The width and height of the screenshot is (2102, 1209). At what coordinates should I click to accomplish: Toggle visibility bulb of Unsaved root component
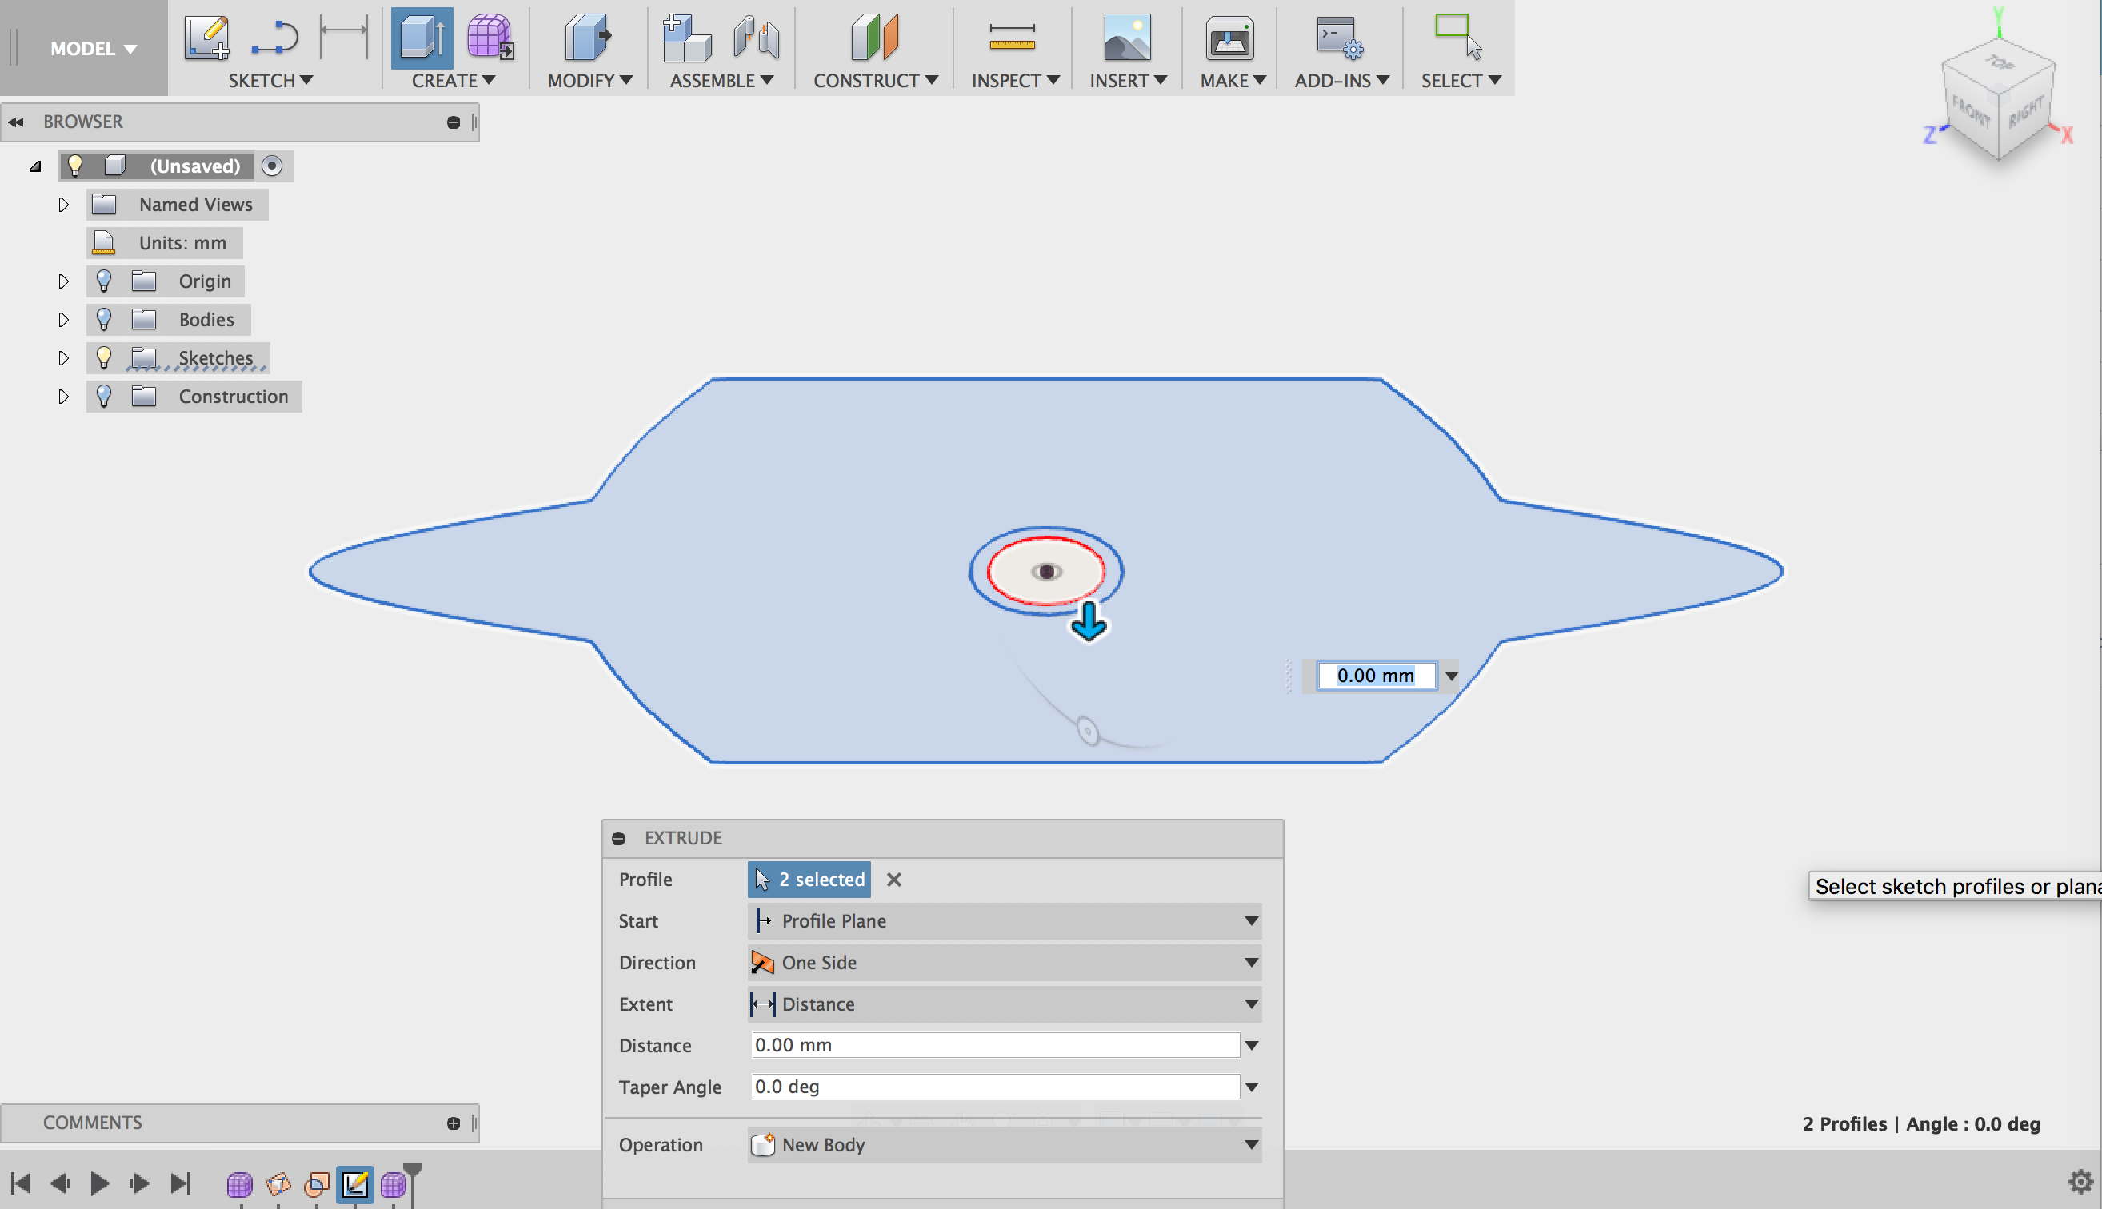click(74, 166)
